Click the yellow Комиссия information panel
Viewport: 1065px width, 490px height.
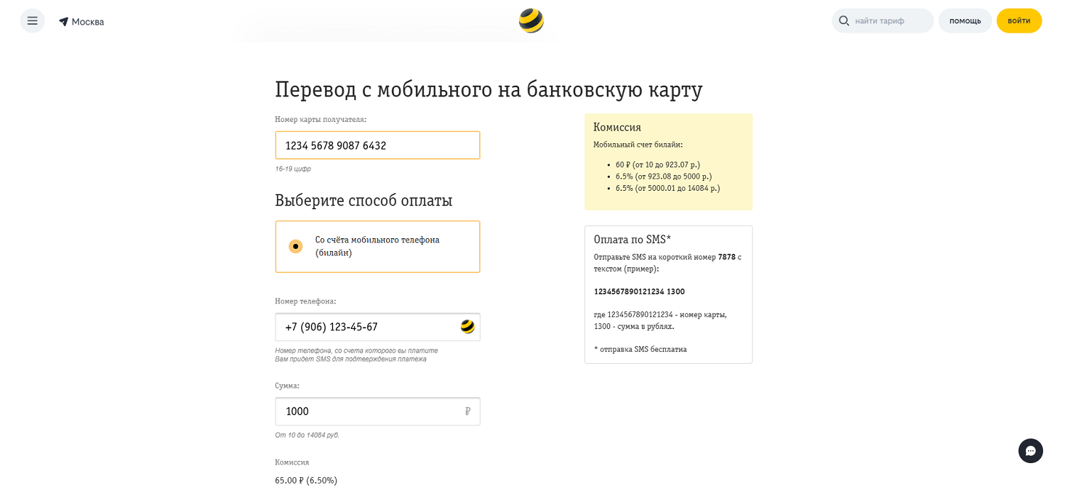pos(668,162)
